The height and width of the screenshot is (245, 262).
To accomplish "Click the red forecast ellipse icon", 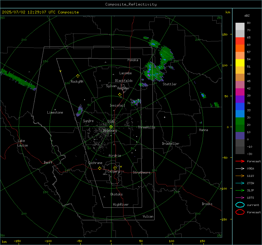I will [240, 212].
